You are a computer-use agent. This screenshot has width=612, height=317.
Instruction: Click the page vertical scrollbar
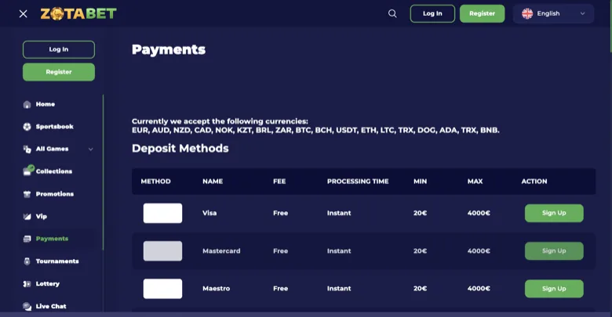tap(610, 26)
